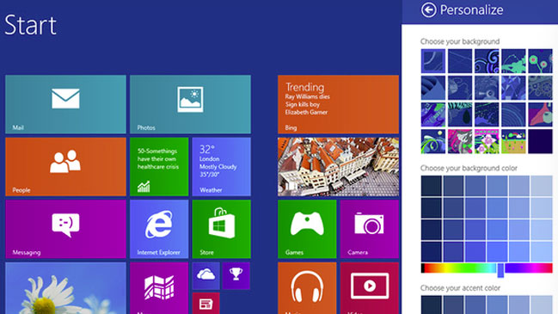Open the Messaging tile
Viewport: 558px width, 314px height.
[x=66, y=229]
